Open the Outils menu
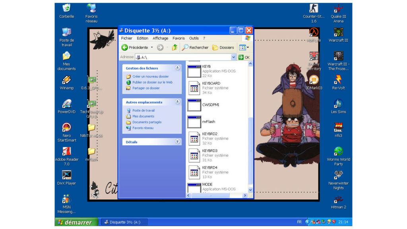 pyautogui.click(x=194, y=38)
